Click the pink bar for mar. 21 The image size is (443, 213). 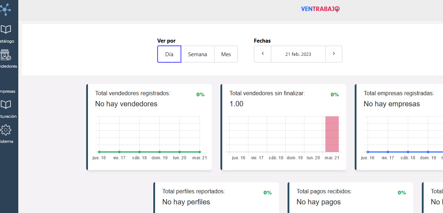coord(332,134)
